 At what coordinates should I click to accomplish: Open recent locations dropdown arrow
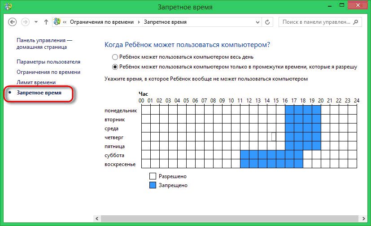coord(36,22)
